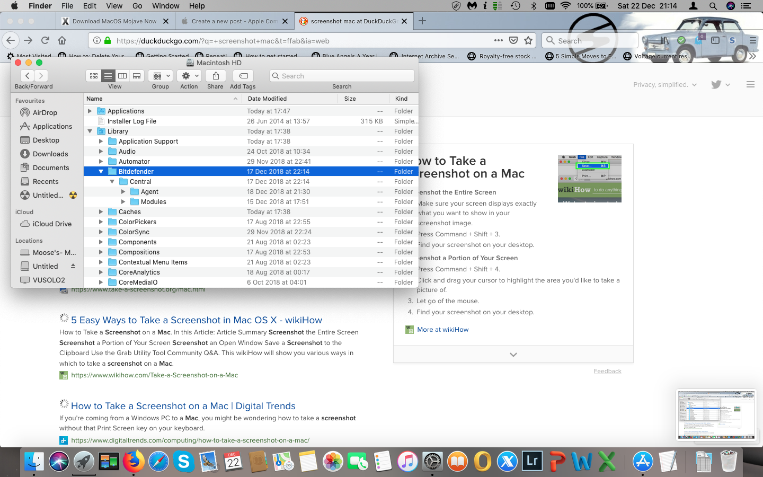Open the DuckDuckGo hamburger menu

750,84
